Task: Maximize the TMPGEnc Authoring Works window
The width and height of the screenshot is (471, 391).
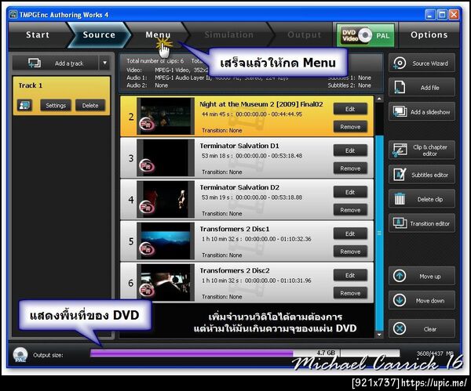Action: (x=442, y=15)
